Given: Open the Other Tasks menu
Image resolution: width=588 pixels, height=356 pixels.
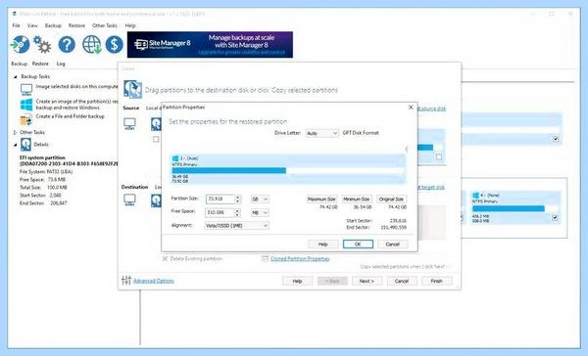Looking at the screenshot, I should click(105, 25).
